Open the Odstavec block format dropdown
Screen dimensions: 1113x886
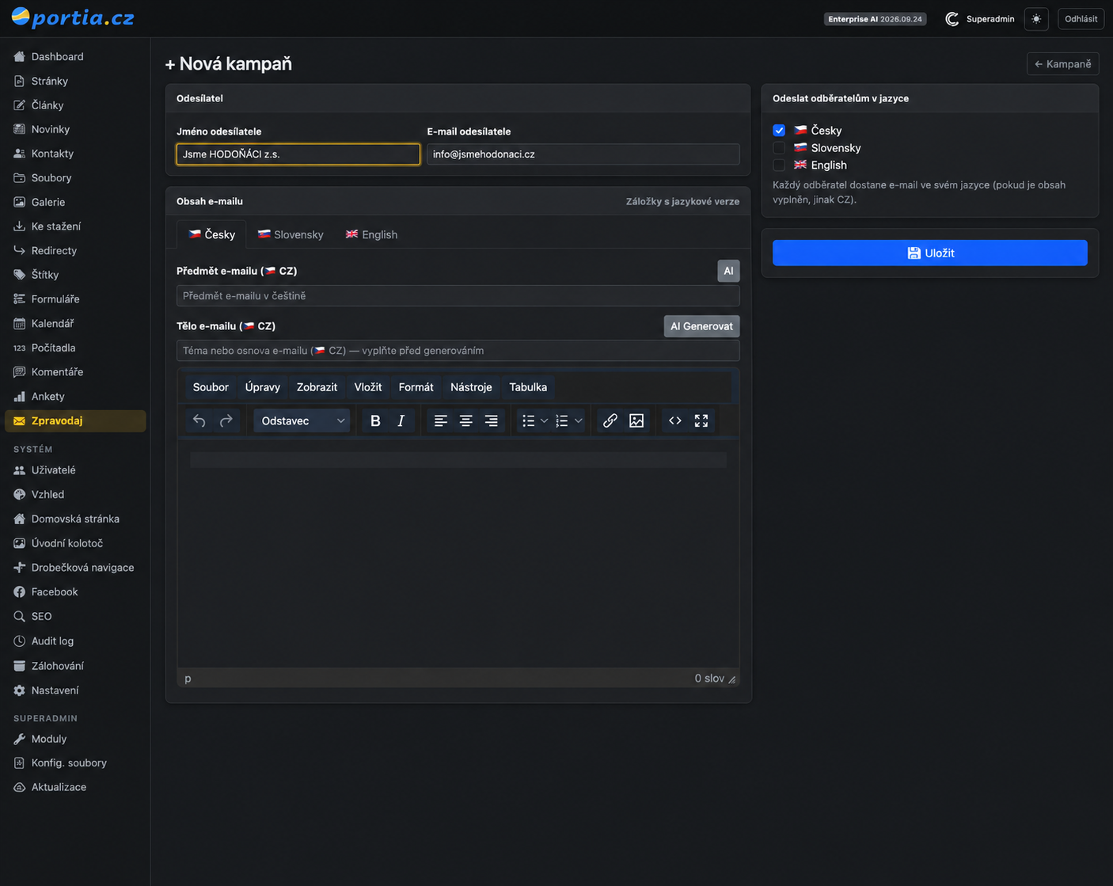coord(302,420)
